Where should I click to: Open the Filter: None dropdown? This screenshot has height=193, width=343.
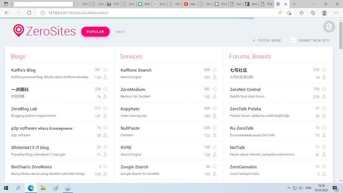pyautogui.click(x=267, y=41)
